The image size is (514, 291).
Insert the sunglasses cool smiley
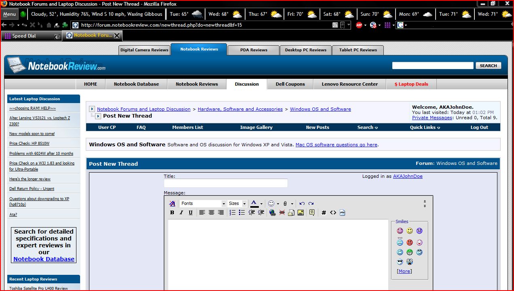pos(400,262)
